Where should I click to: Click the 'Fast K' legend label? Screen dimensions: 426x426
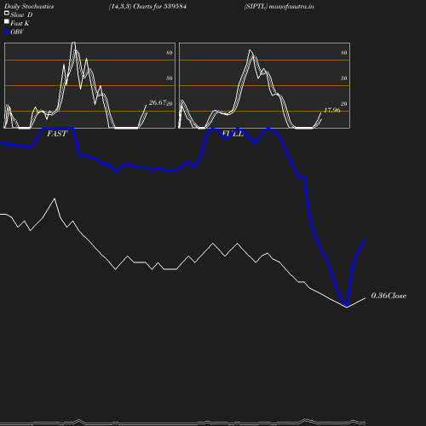(20, 23)
